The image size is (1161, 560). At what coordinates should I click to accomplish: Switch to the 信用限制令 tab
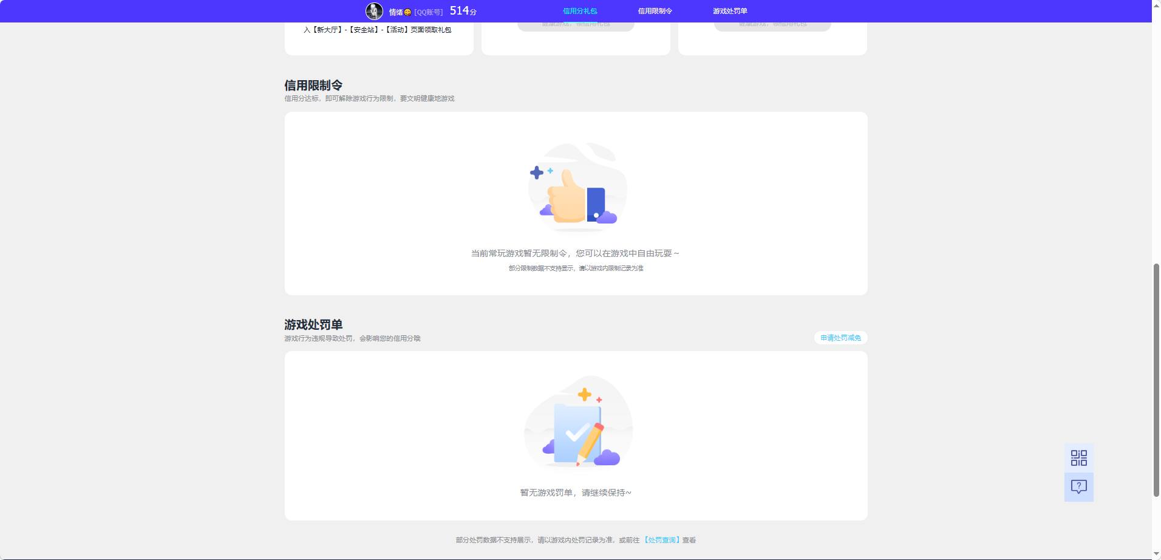[654, 10]
